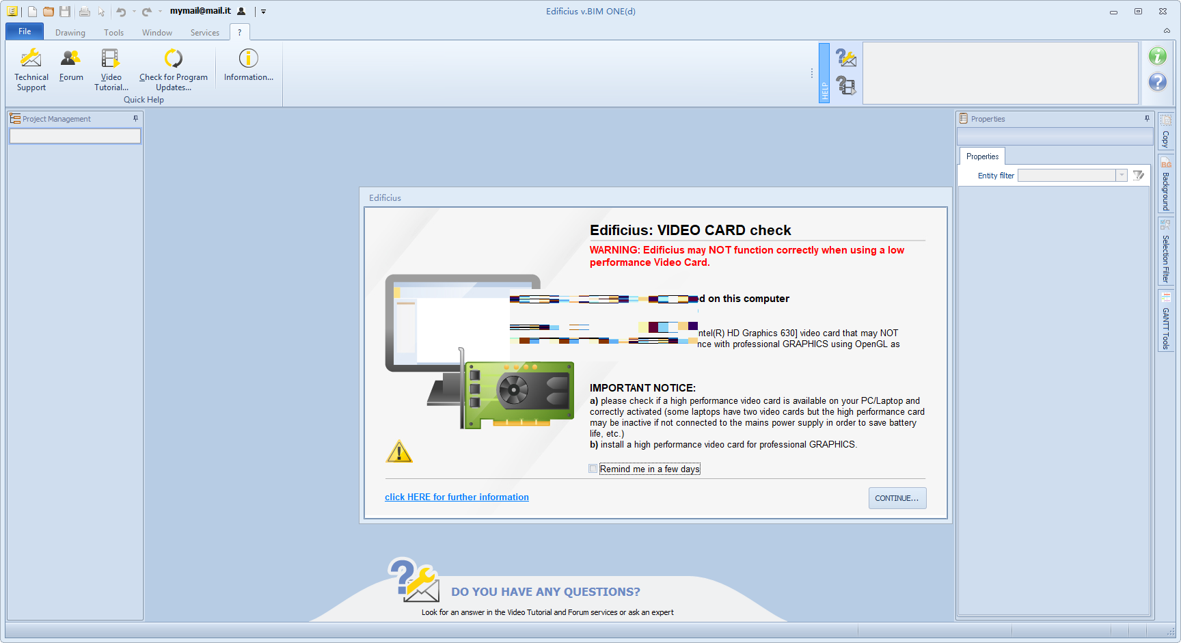The width and height of the screenshot is (1181, 643).
Task: Pin the Properties panel
Action: (1147, 118)
